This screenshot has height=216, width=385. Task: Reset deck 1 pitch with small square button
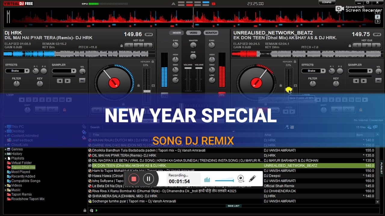[x=153, y=85]
